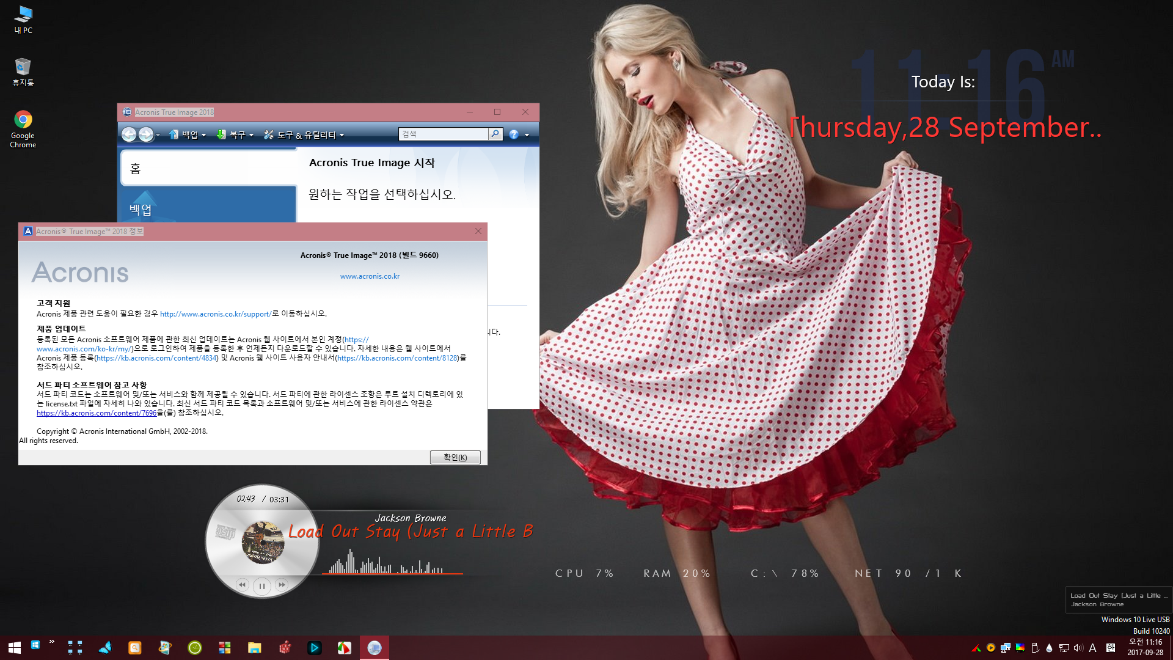Open the kb.acronis.com/content/7696 link
Image resolution: width=1173 pixels, height=660 pixels.
point(97,413)
